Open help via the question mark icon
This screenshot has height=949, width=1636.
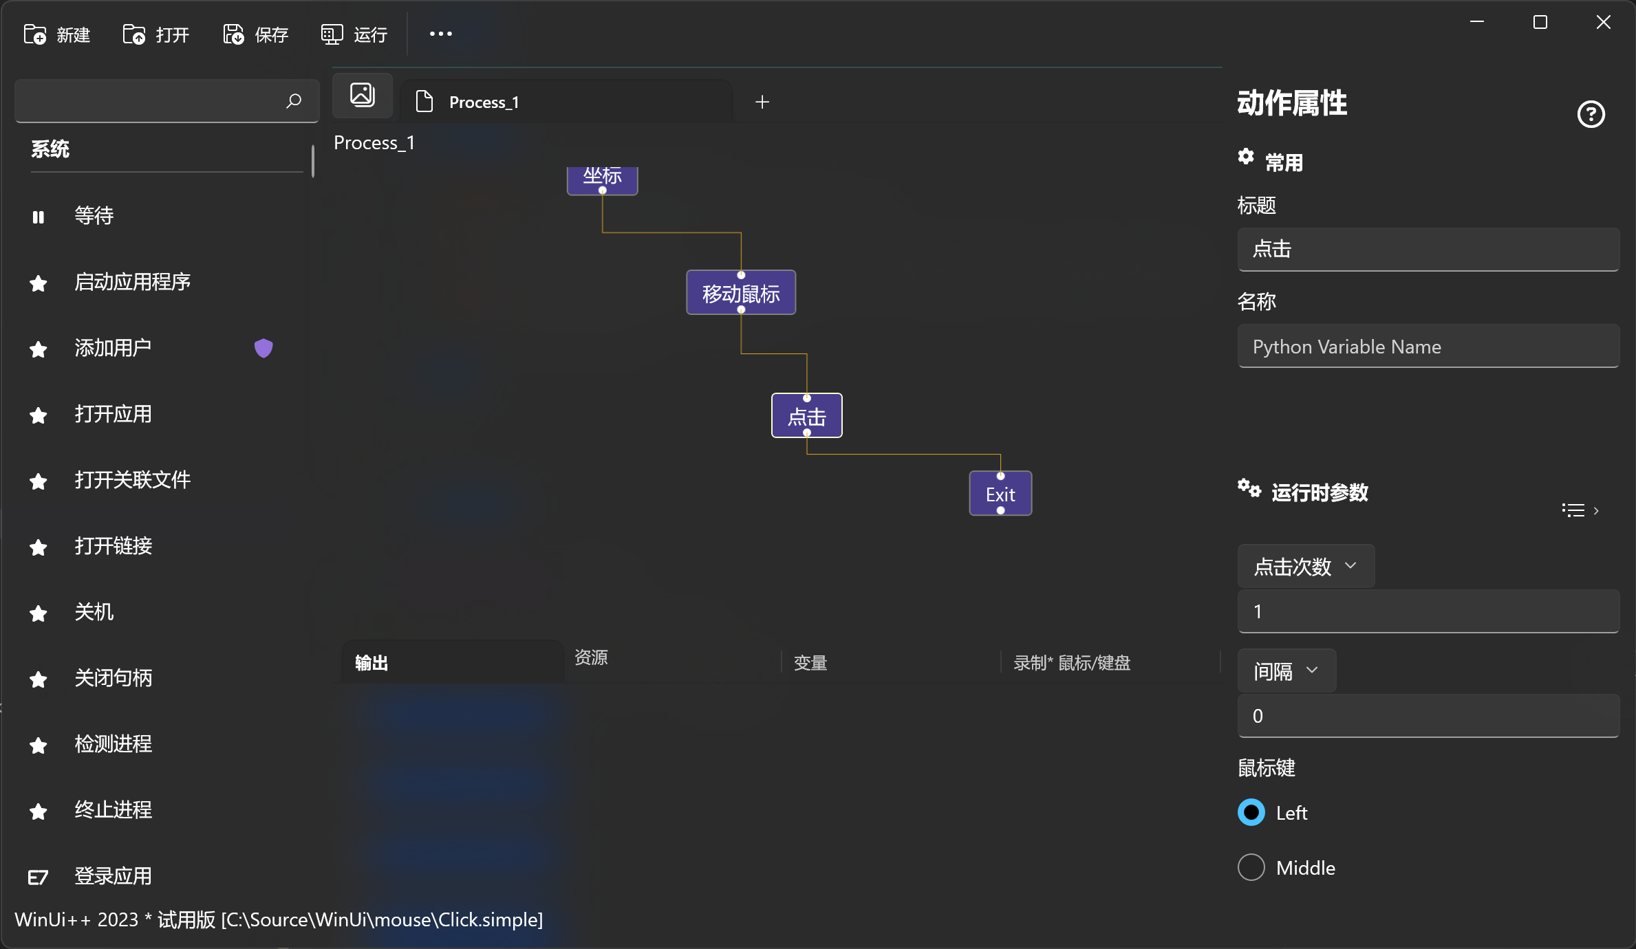[1591, 114]
